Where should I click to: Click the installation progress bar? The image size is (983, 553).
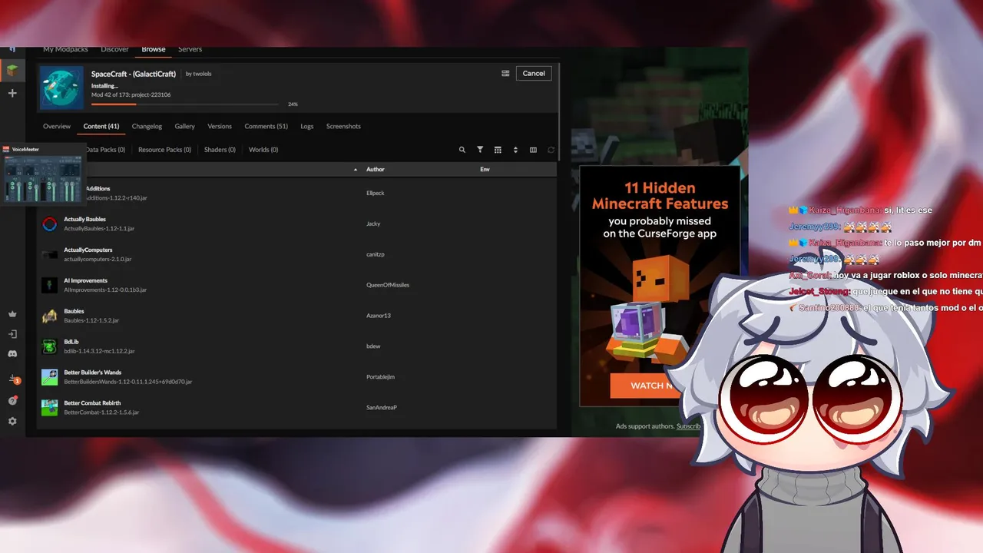(185, 104)
